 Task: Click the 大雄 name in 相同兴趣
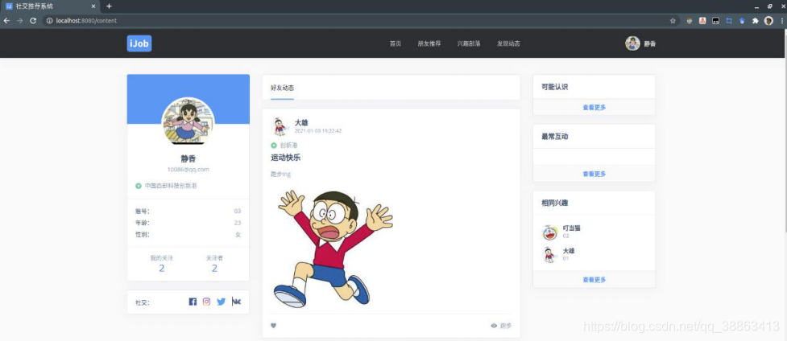[x=569, y=251]
